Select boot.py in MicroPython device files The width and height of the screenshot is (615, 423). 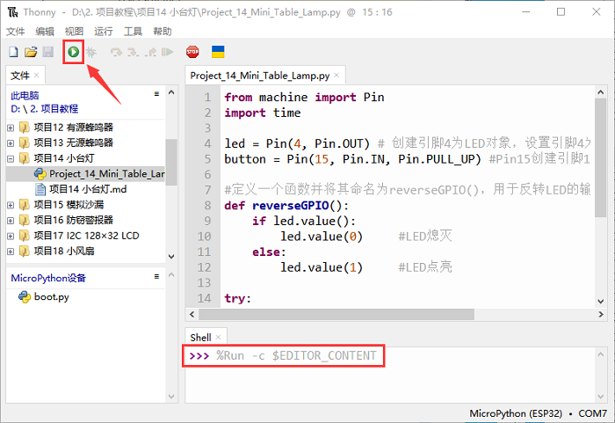pos(51,296)
